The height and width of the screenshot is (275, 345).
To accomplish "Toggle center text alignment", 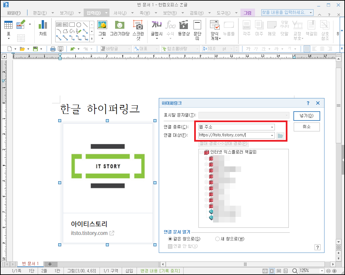I will 322,49.
